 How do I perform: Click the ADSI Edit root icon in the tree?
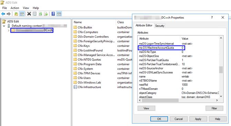point(4,21)
